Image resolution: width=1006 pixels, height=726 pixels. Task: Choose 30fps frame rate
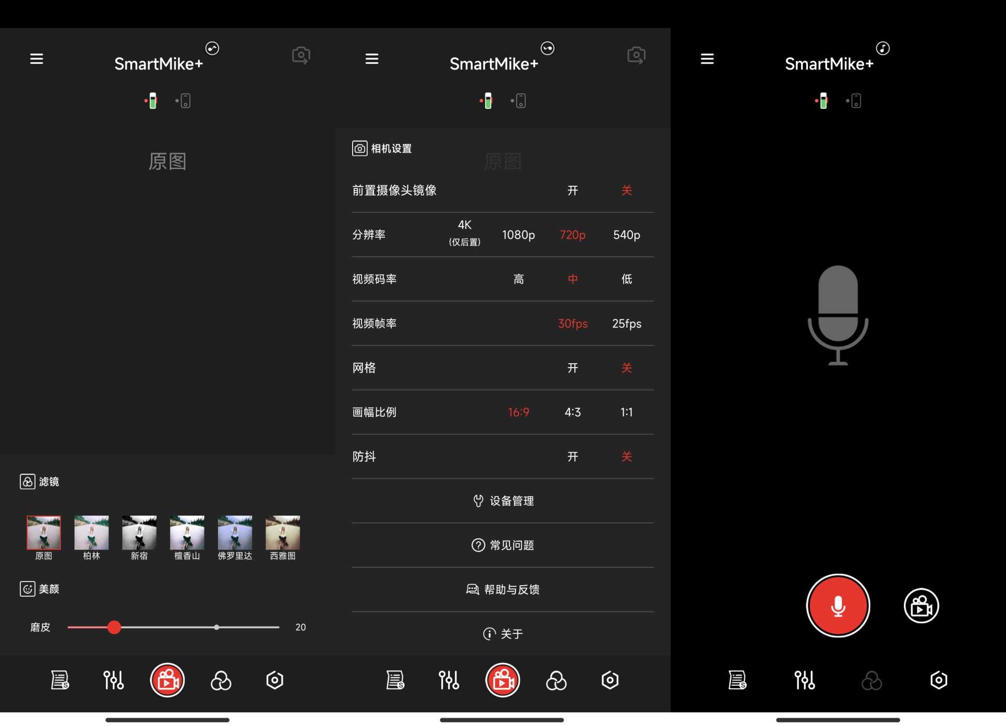[x=573, y=323]
